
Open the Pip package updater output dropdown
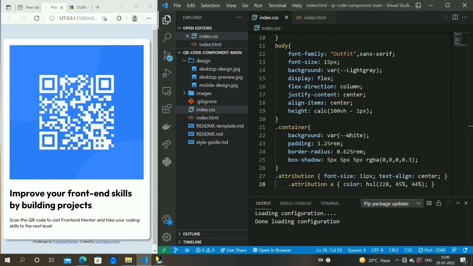(x=392, y=204)
